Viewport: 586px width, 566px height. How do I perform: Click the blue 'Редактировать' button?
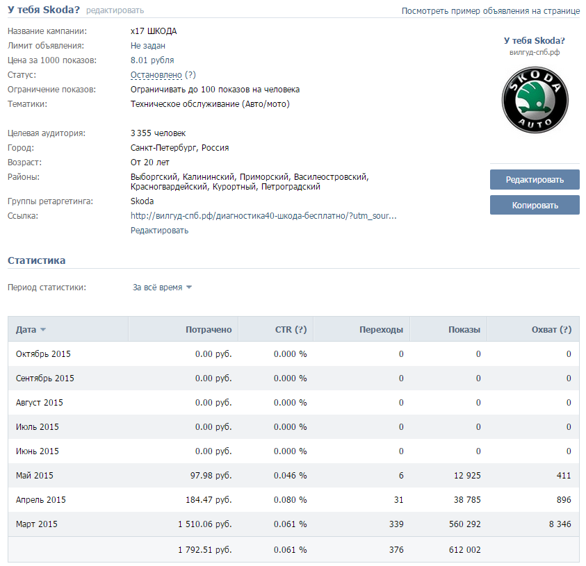[x=535, y=180]
